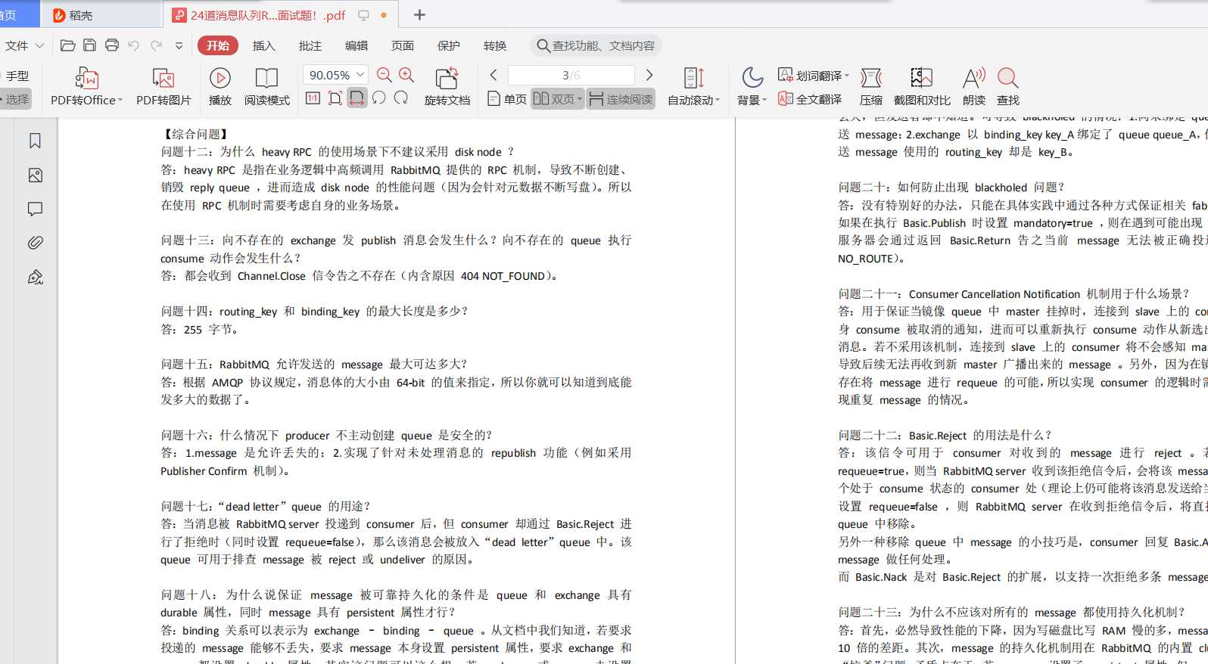Screen dimensions: 1208x664
Task: Open the signature panel in sidebar
Action: [35, 277]
